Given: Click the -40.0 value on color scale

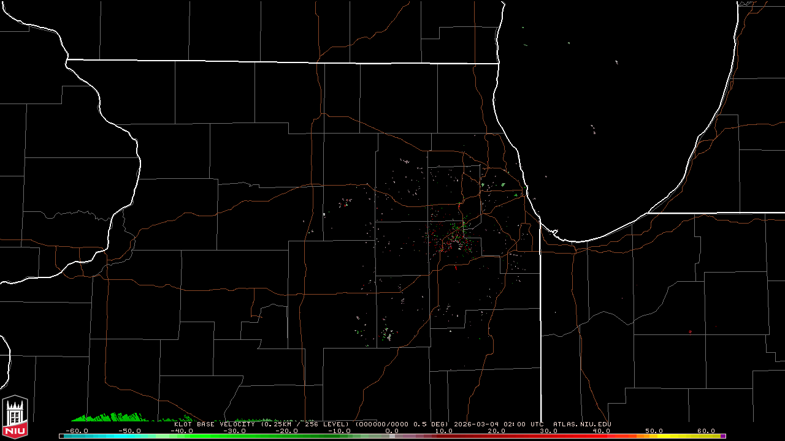Looking at the screenshot, I should click(182, 431).
